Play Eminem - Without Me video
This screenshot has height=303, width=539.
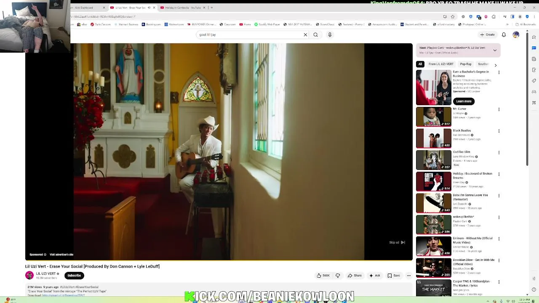(x=433, y=246)
